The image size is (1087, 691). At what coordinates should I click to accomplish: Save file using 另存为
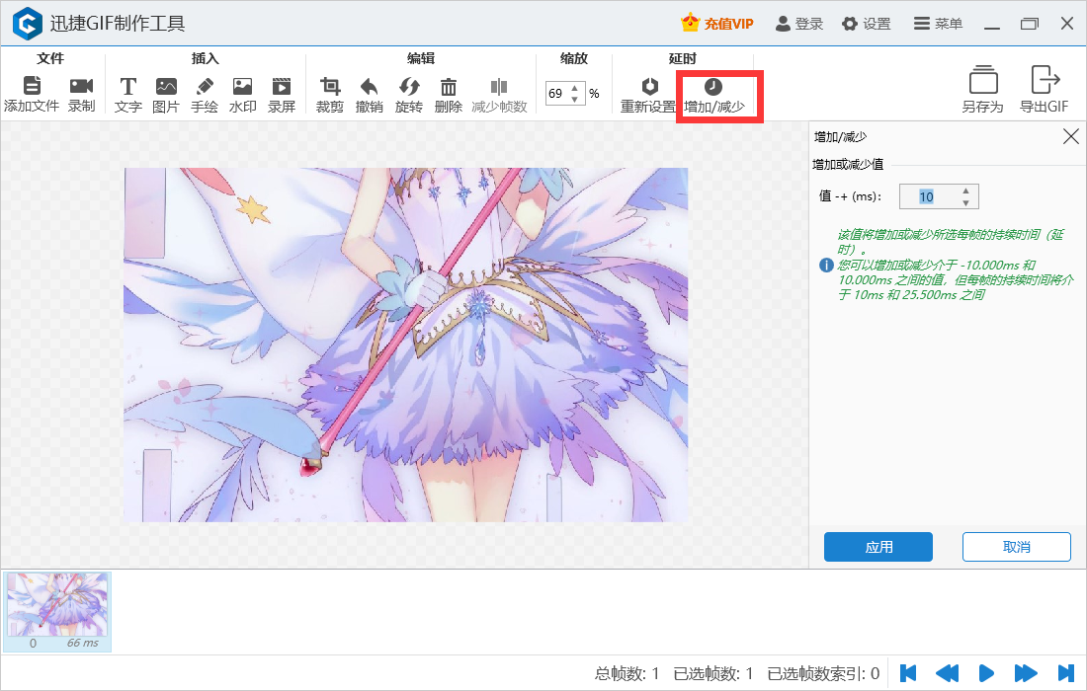pos(983,89)
